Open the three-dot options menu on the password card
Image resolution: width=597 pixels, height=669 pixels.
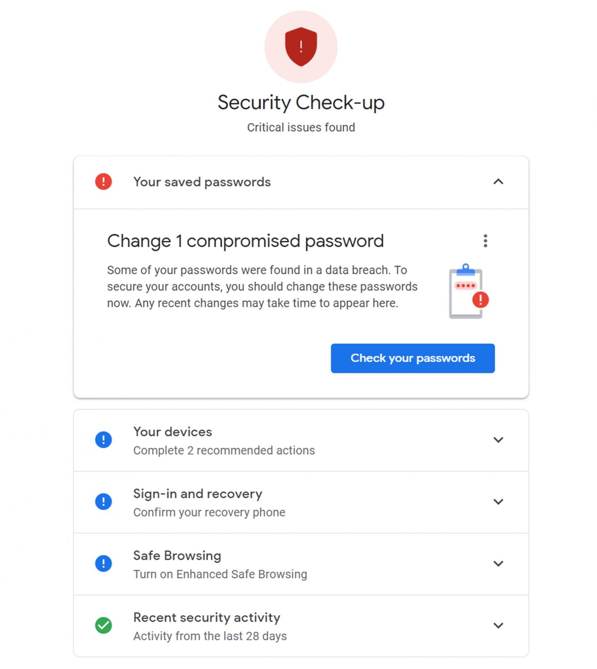(x=485, y=240)
